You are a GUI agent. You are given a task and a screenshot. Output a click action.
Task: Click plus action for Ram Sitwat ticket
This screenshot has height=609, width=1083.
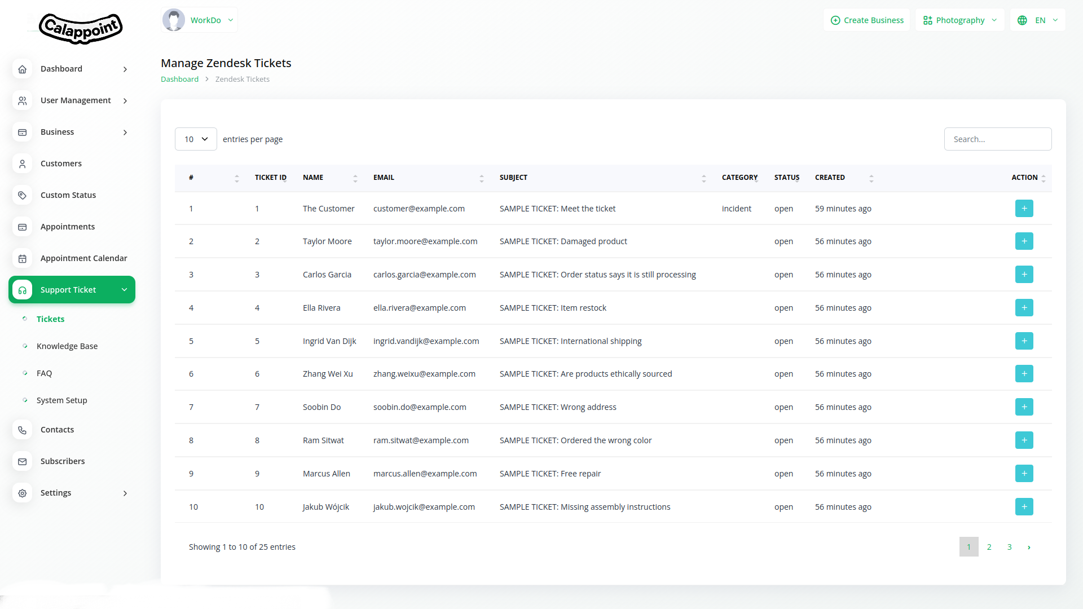[x=1024, y=440]
